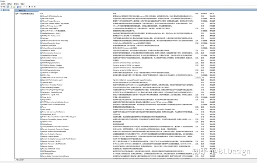This screenshot has width=257, height=163.
Task: Select Microsoft Software Shadow Copy Provider
Action: click(x=55, y=24)
